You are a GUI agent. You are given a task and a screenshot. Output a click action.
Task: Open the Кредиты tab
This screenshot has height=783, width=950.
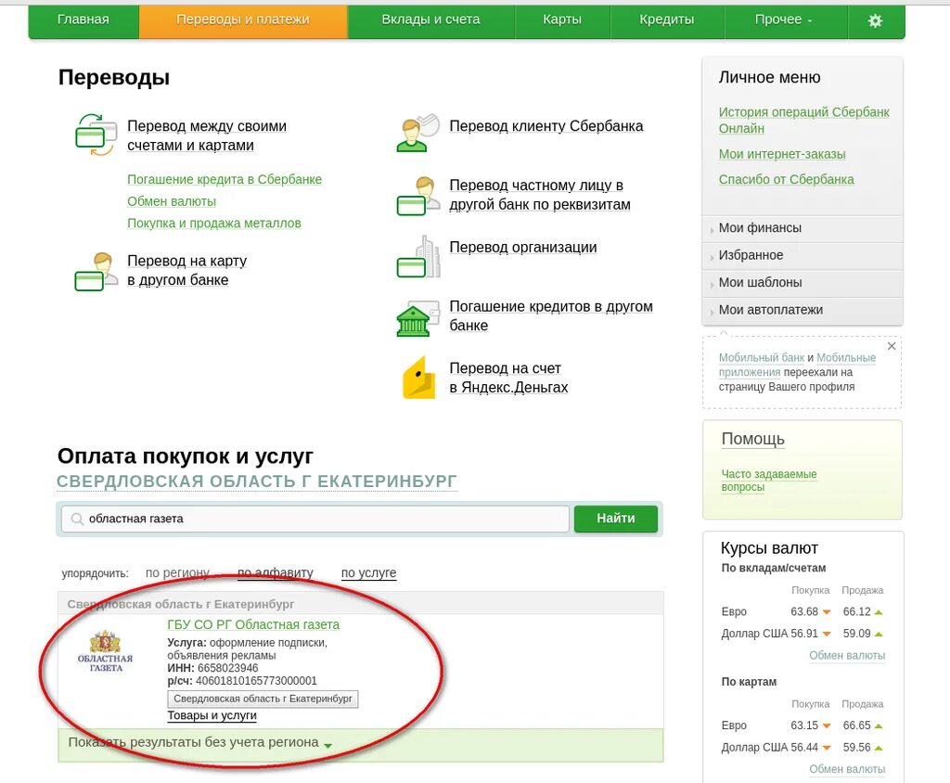(x=667, y=20)
